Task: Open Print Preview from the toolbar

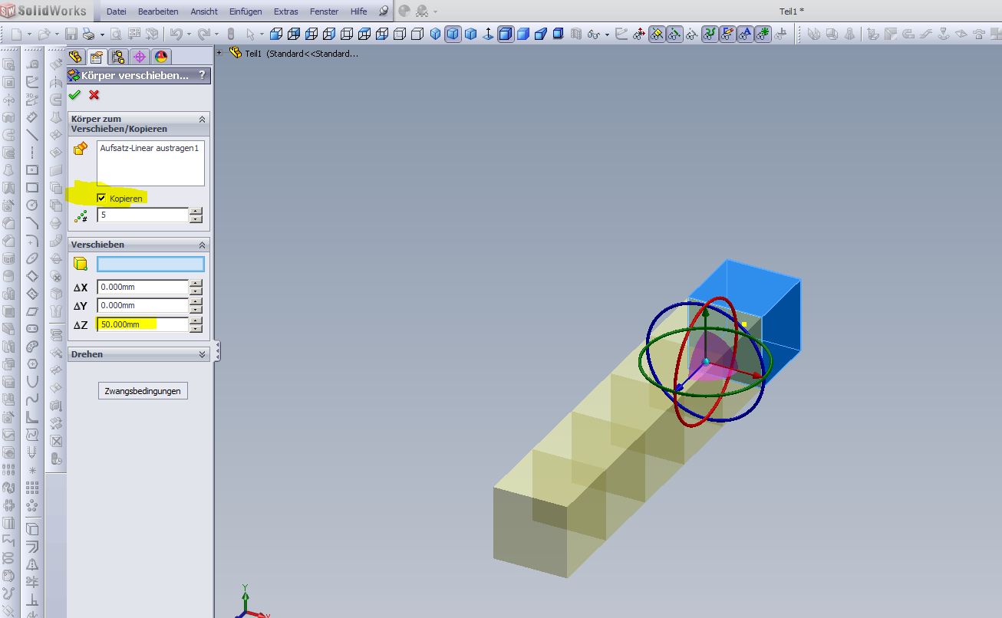Action: click(116, 34)
